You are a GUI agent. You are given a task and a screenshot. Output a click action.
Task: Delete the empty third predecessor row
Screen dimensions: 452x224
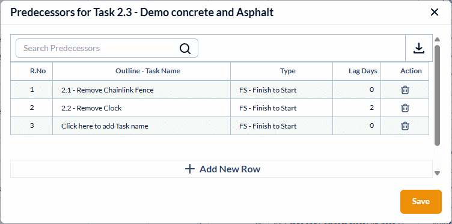click(405, 126)
